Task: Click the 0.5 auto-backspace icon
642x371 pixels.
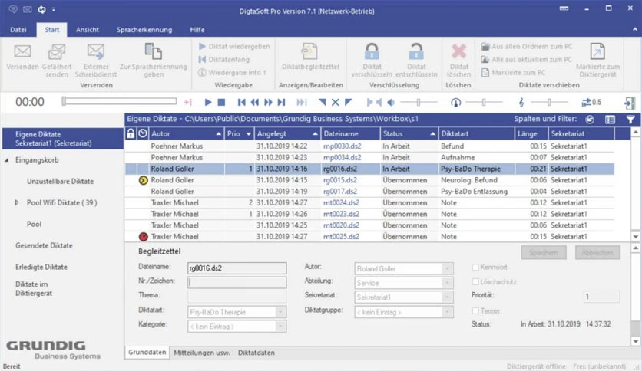Action: click(591, 102)
